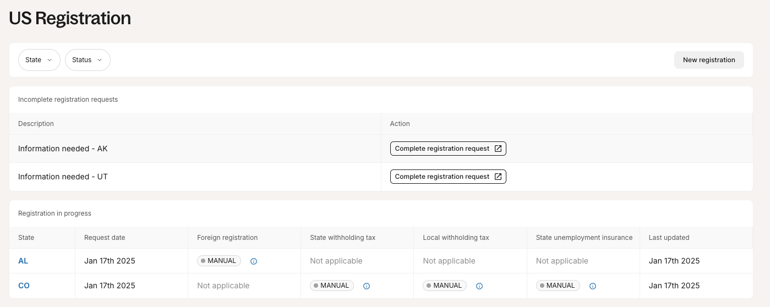Viewport: 770px width, 307px height.
Task: Click external link icon in AK registration request
Action: click(x=498, y=149)
